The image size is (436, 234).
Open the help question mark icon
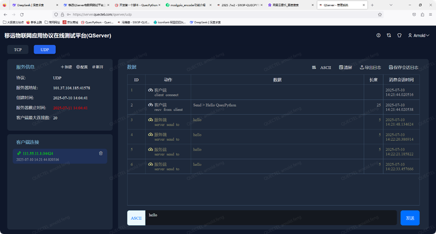coord(379,35)
